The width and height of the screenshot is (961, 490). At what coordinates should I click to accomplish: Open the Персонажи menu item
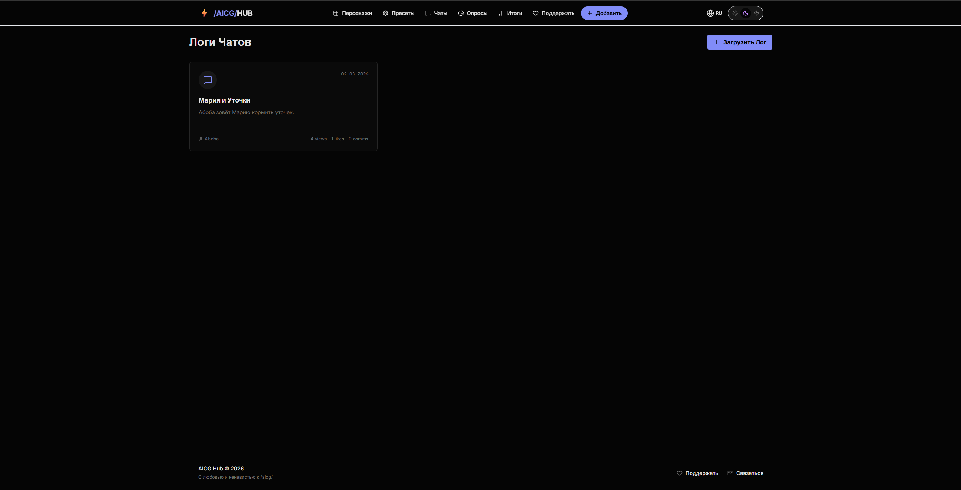pos(352,13)
